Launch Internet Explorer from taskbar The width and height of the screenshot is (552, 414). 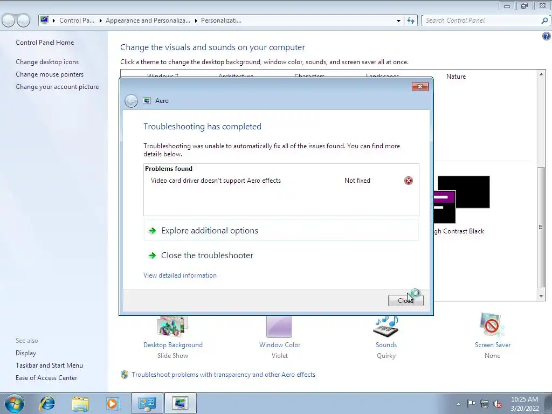click(47, 403)
